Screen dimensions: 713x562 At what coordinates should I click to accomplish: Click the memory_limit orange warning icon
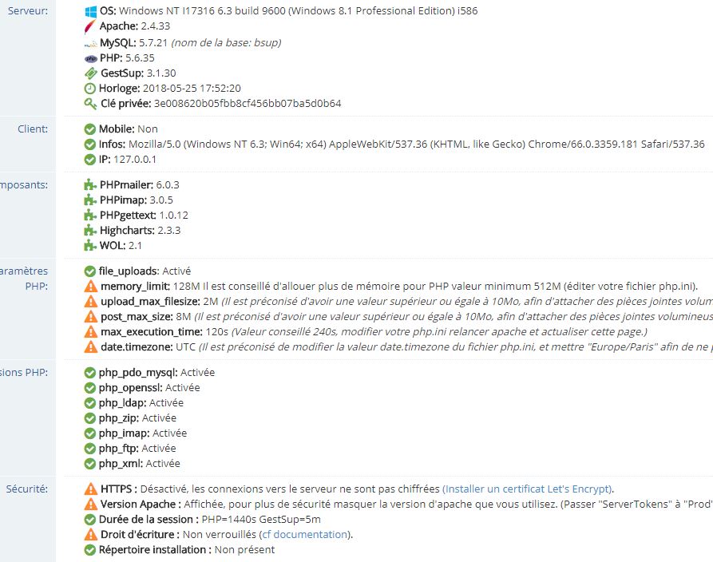coord(91,287)
